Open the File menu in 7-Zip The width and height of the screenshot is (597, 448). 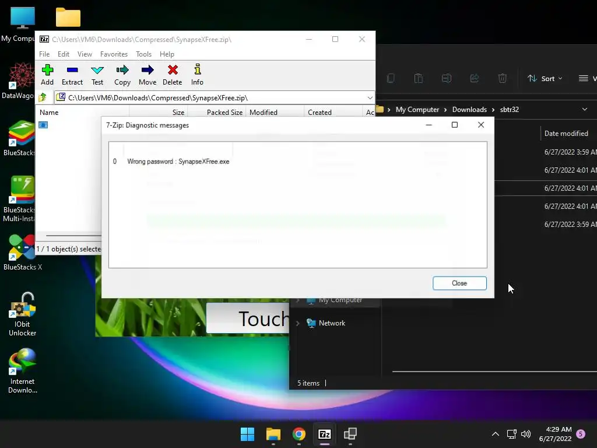(x=44, y=54)
